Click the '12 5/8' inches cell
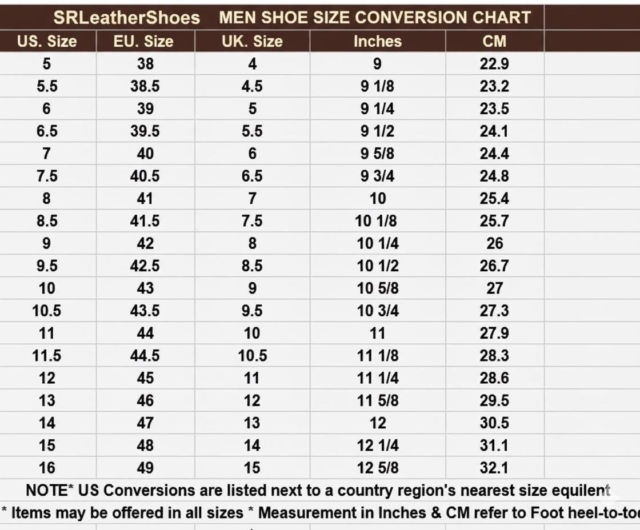640x530 pixels. pos(377,468)
